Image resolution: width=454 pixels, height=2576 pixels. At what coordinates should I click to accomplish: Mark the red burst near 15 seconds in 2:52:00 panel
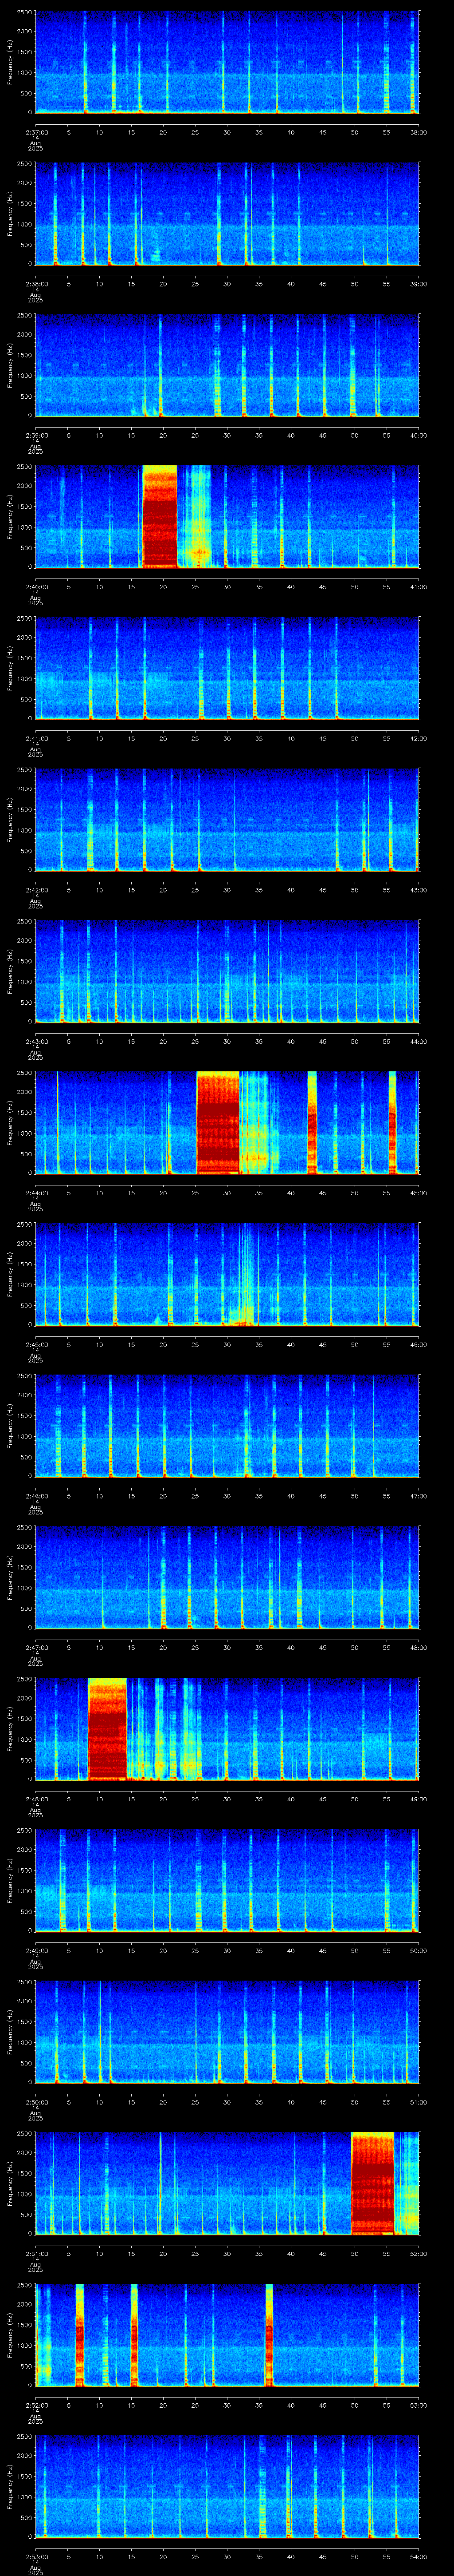click(x=134, y=2335)
